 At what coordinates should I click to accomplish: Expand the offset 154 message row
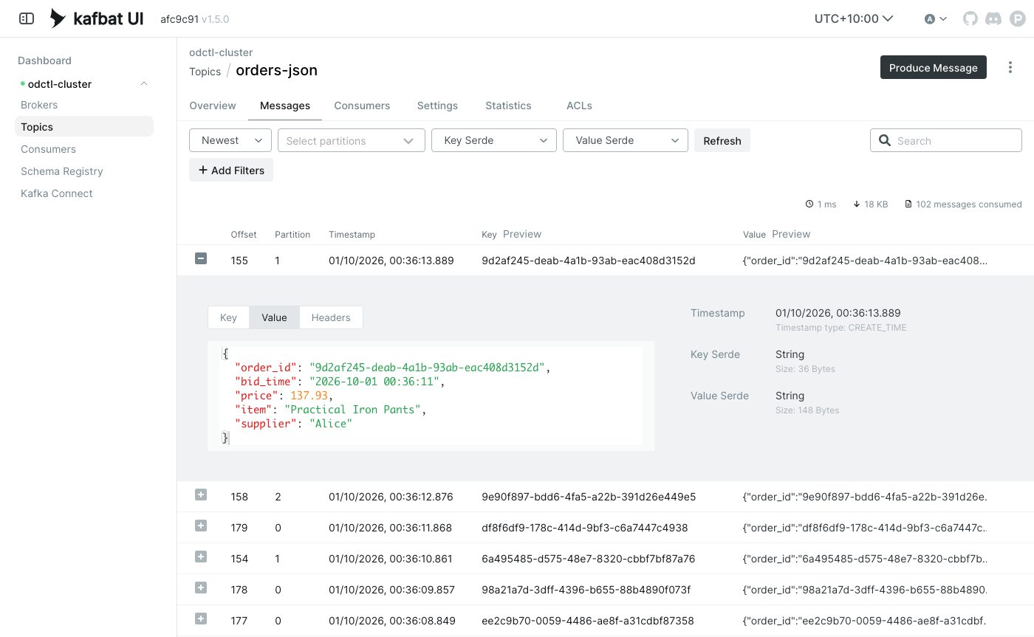(x=201, y=557)
